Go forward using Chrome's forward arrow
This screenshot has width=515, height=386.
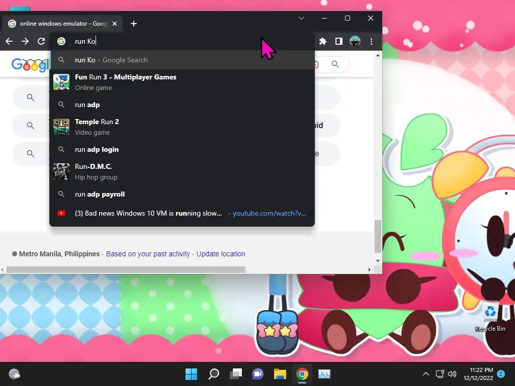point(25,41)
